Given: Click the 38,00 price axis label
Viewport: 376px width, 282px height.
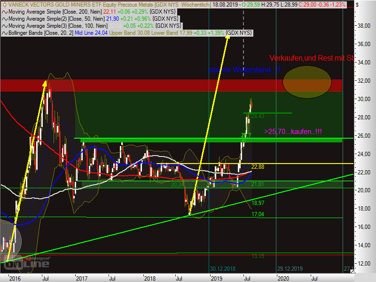Looking at the screenshot, I should coord(364,26).
